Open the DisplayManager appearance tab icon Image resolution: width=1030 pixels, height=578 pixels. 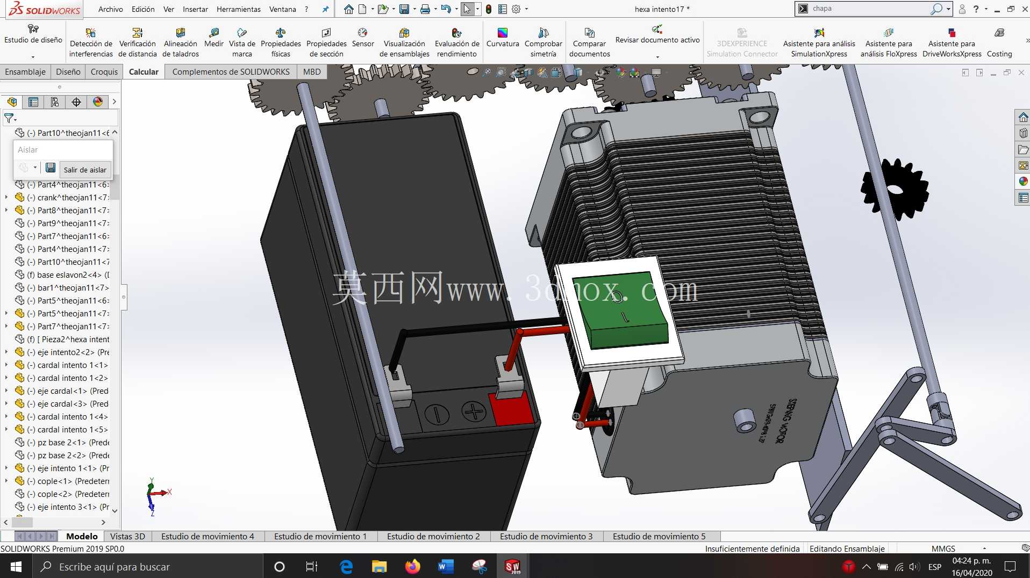[98, 102]
